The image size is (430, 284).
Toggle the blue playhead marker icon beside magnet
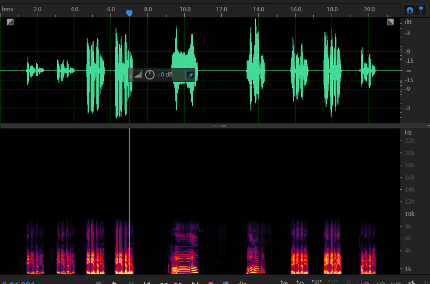(x=421, y=10)
